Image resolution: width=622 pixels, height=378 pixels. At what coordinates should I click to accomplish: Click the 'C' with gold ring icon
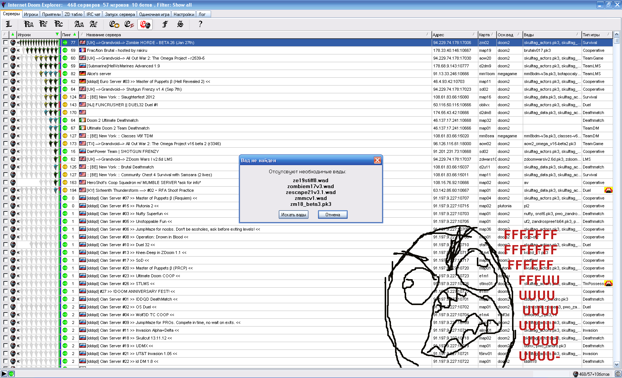114,24
